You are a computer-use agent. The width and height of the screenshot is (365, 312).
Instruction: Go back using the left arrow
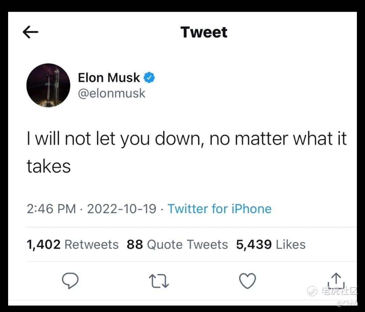coord(30,32)
